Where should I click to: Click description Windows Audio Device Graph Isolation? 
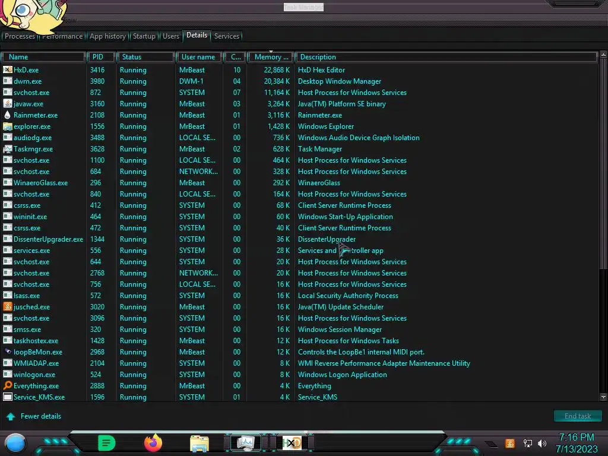(x=359, y=137)
